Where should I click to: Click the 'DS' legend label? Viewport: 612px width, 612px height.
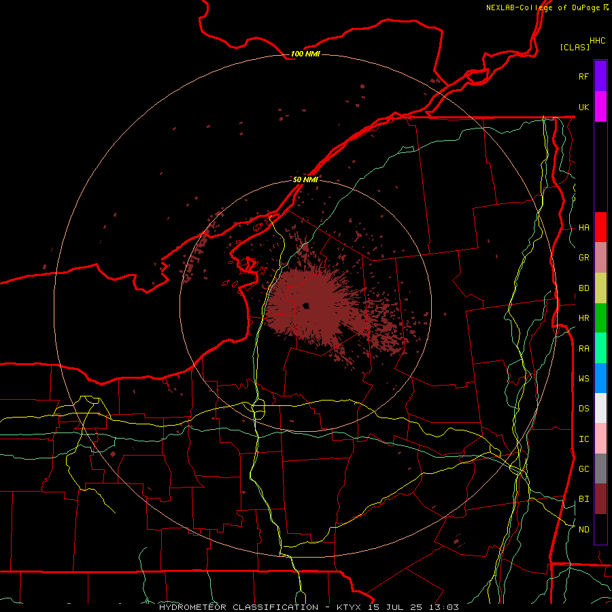tap(584, 409)
